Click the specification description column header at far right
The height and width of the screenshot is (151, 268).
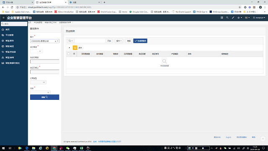coord(225,54)
